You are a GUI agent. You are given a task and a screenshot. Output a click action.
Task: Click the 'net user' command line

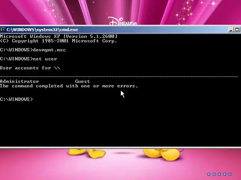coord(29,59)
